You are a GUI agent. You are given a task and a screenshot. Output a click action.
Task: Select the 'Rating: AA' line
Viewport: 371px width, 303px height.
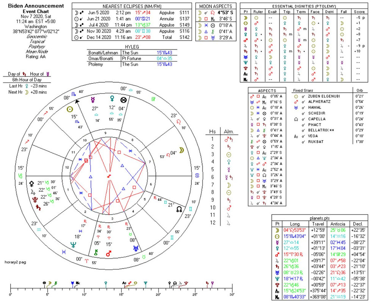pos(36,57)
